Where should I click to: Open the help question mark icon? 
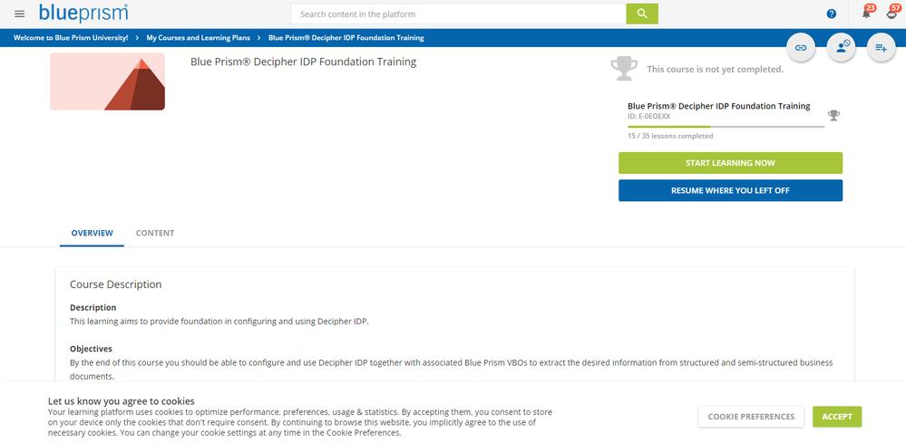pos(832,14)
